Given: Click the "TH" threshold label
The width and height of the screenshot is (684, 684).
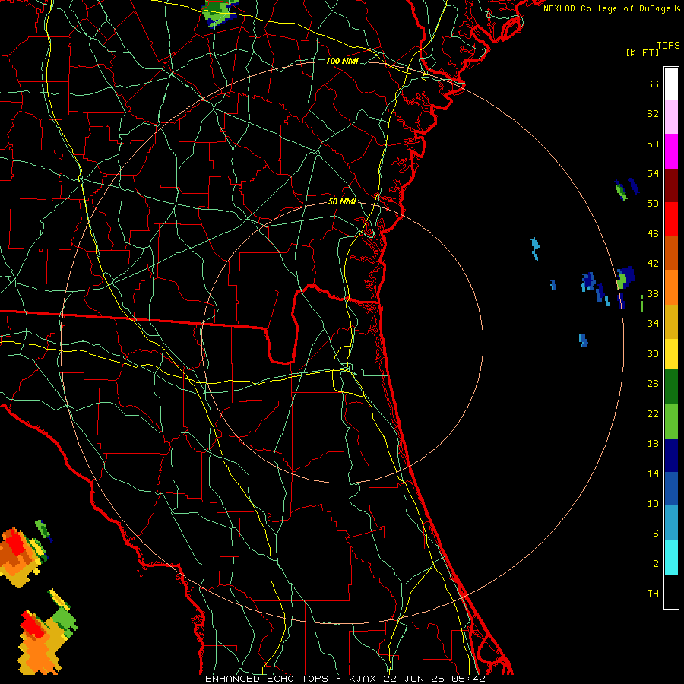Looking at the screenshot, I should point(653,594).
